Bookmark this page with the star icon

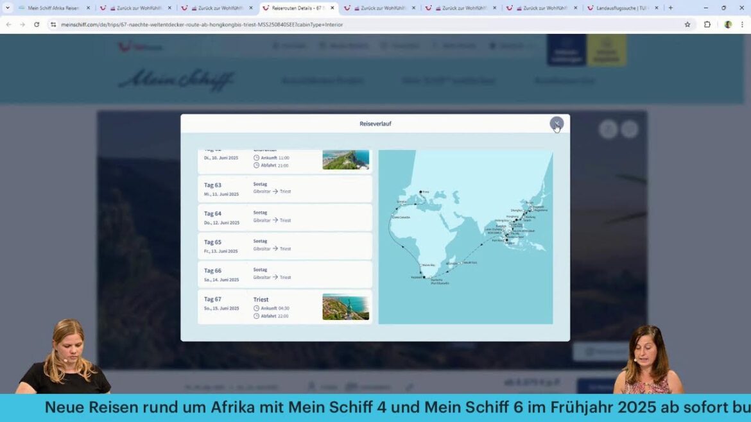687,24
